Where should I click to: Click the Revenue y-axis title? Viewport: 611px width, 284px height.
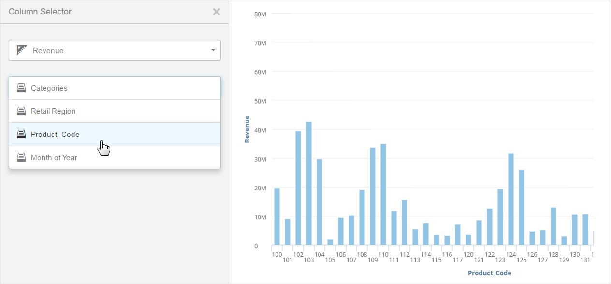(247, 129)
